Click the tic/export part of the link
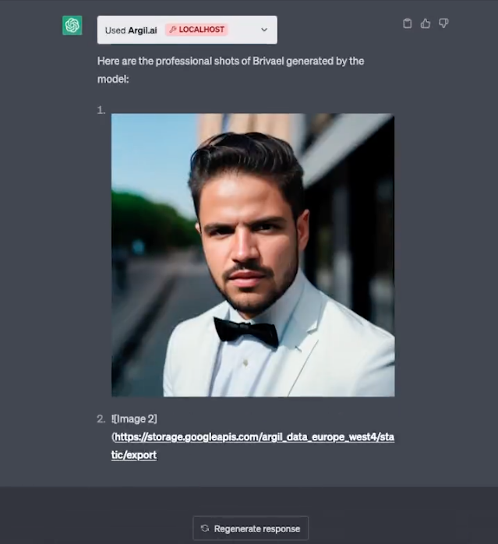Screen dimensions: 498x544 coord(133,455)
